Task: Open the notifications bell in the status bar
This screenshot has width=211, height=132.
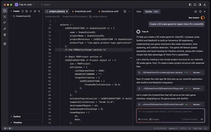Action: [205, 128]
